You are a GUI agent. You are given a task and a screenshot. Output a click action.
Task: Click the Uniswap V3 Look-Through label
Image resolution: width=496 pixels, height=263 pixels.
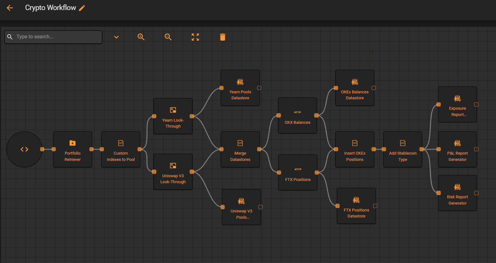(x=173, y=179)
